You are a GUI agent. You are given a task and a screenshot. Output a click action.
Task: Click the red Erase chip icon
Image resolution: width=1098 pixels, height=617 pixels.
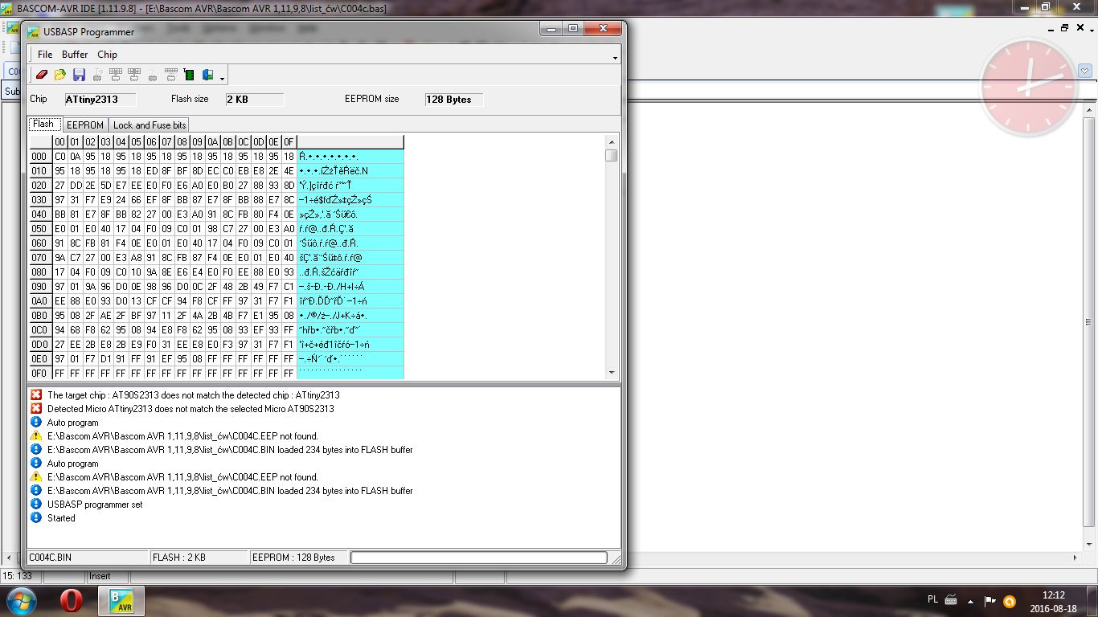click(x=42, y=75)
